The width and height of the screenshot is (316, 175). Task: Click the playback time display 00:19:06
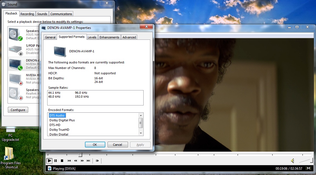pyautogui.click(x=281, y=169)
